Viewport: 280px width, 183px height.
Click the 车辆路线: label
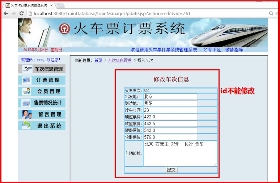coord(134,154)
